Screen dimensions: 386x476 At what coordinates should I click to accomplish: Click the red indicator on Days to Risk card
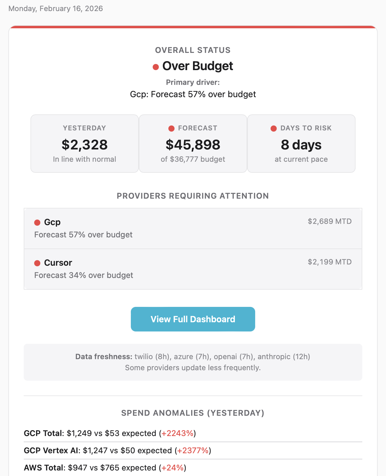point(274,128)
